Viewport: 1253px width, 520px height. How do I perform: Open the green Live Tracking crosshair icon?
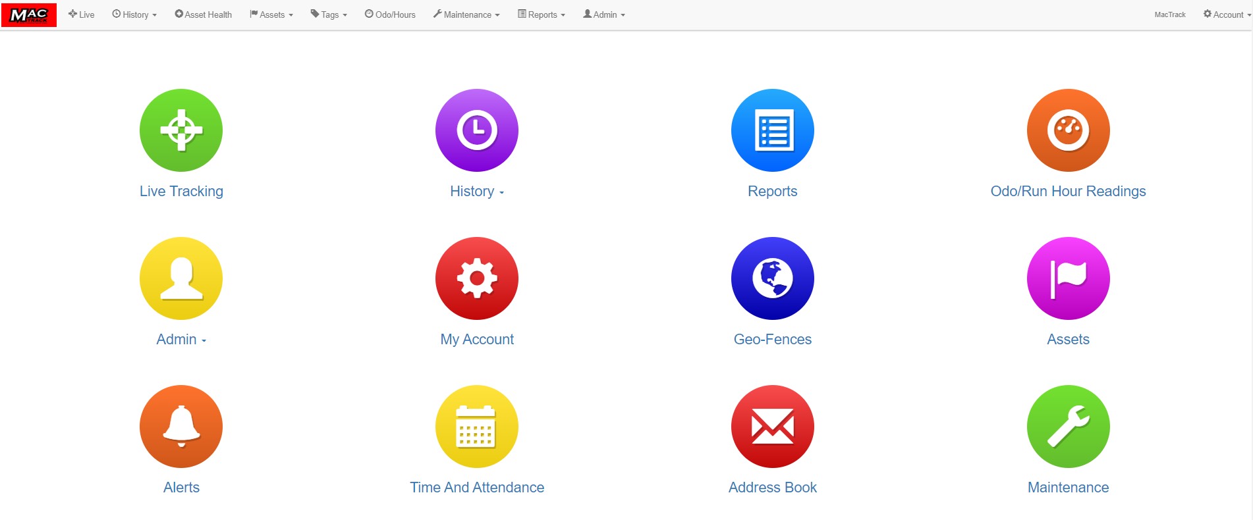pos(181,130)
